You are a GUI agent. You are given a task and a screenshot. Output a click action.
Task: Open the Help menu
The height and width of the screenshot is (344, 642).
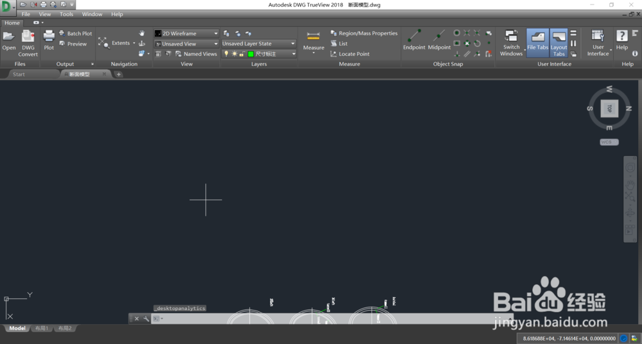pos(117,14)
